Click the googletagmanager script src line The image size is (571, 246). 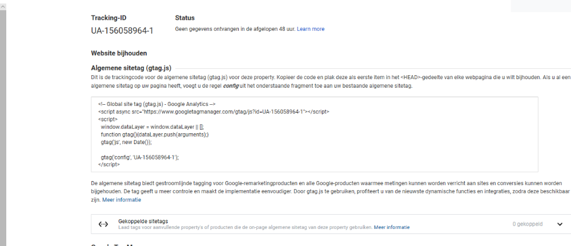point(213,112)
